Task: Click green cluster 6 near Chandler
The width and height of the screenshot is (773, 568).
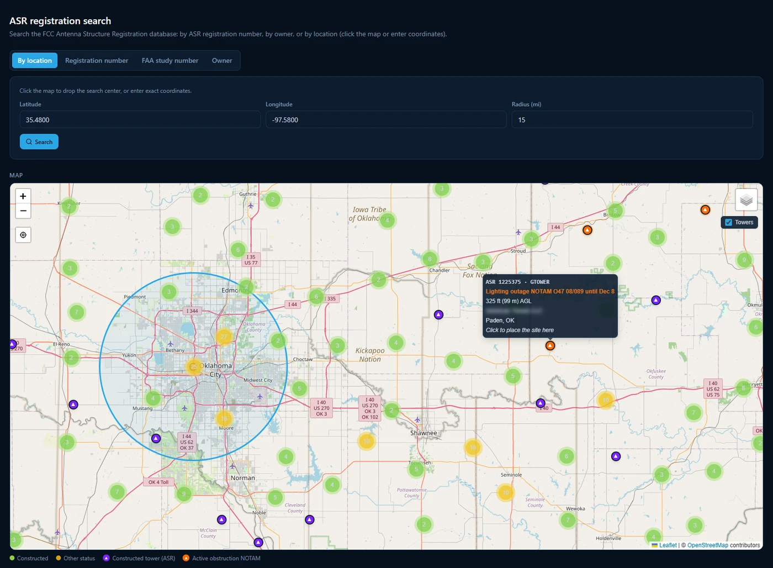Action: click(x=430, y=259)
